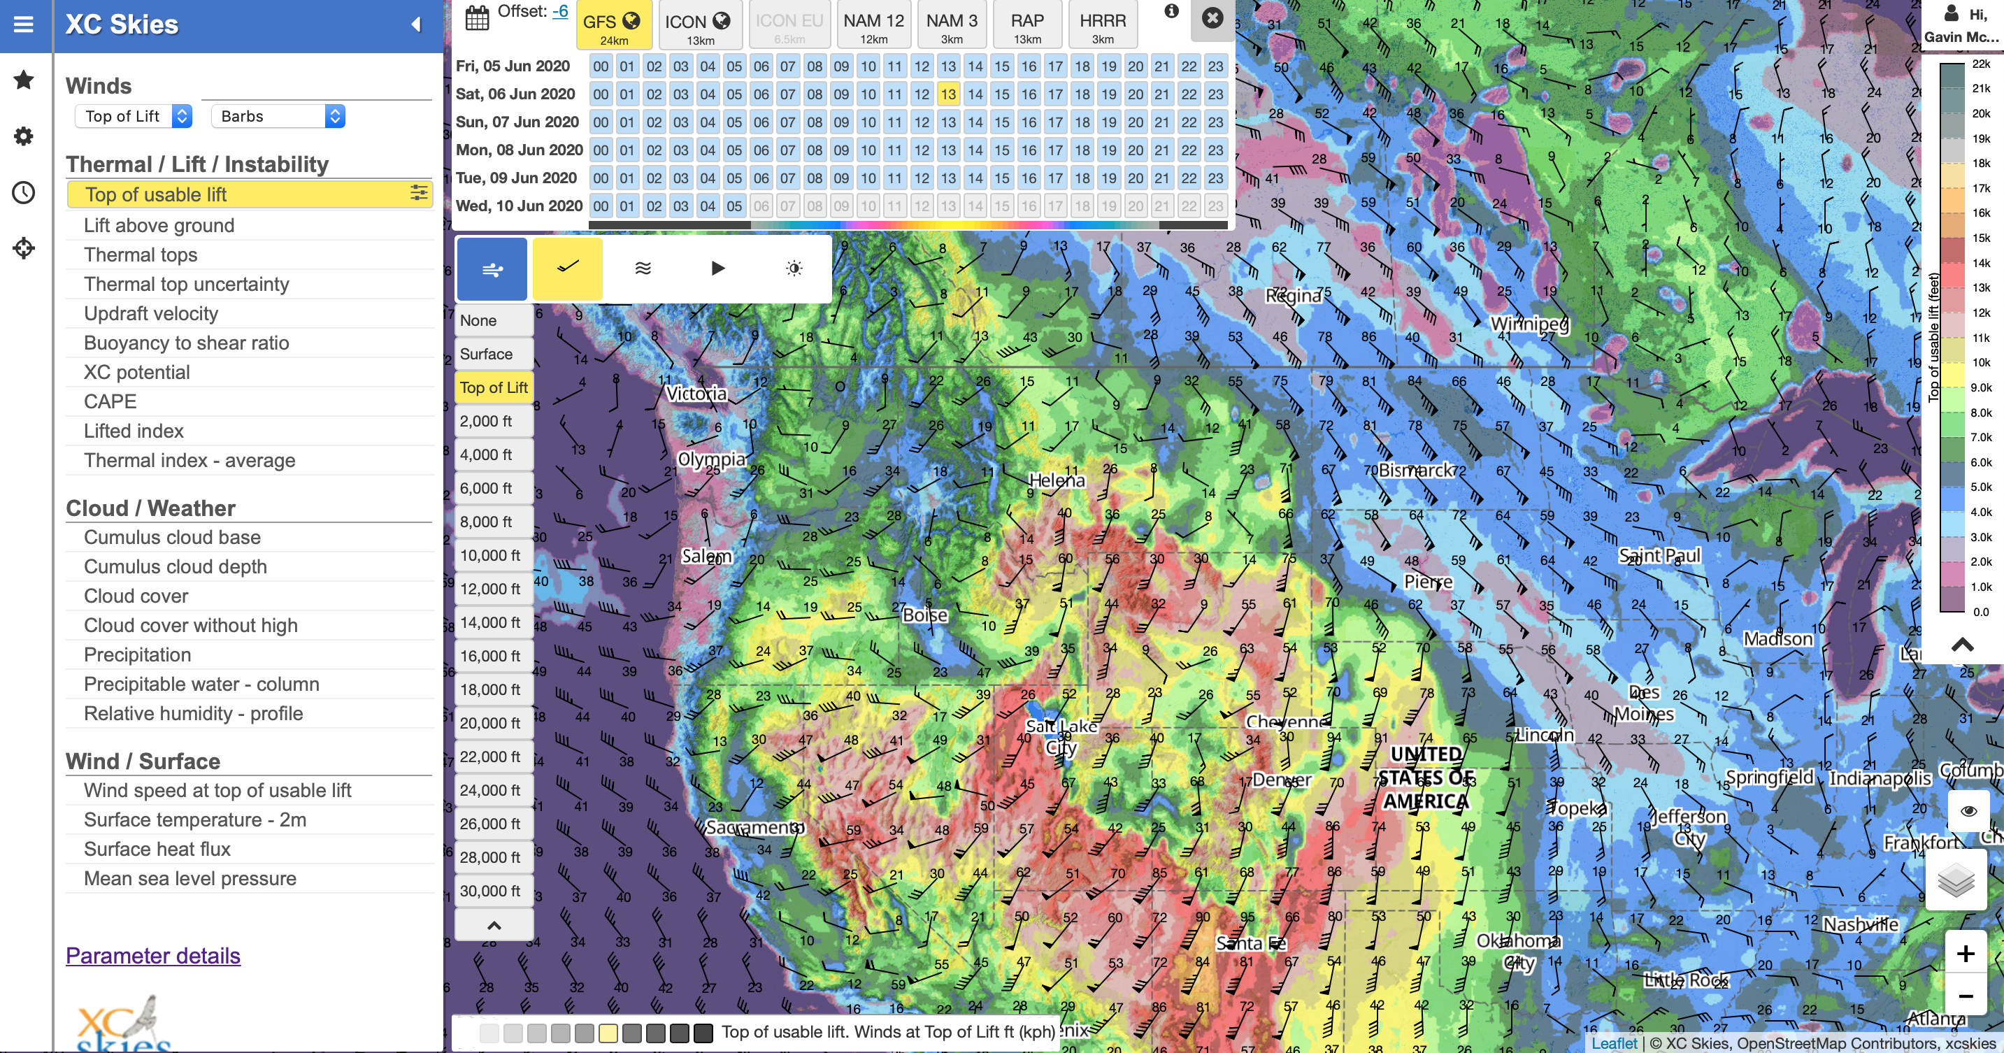This screenshot has height=1053, width=2004.
Task: Open the Barbs wind style dropdown
Action: coord(278,116)
